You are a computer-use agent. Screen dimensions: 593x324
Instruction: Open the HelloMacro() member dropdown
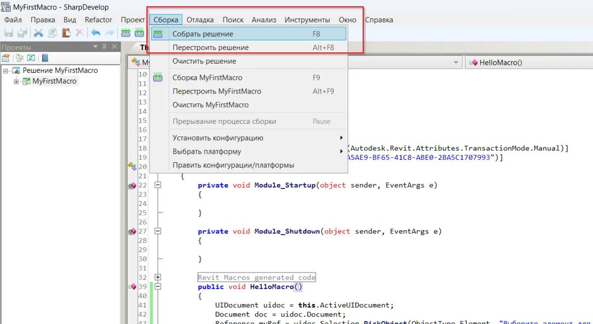pyautogui.click(x=529, y=62)
